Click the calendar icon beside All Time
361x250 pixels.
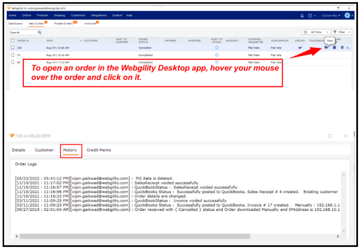(x=305, y=32)
